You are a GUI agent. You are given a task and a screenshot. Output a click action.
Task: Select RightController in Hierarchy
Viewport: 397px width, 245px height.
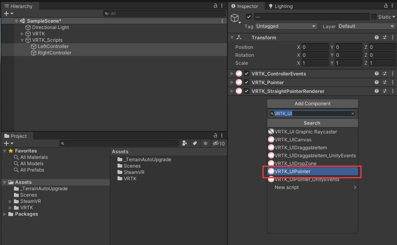click(x=55, y=53)
